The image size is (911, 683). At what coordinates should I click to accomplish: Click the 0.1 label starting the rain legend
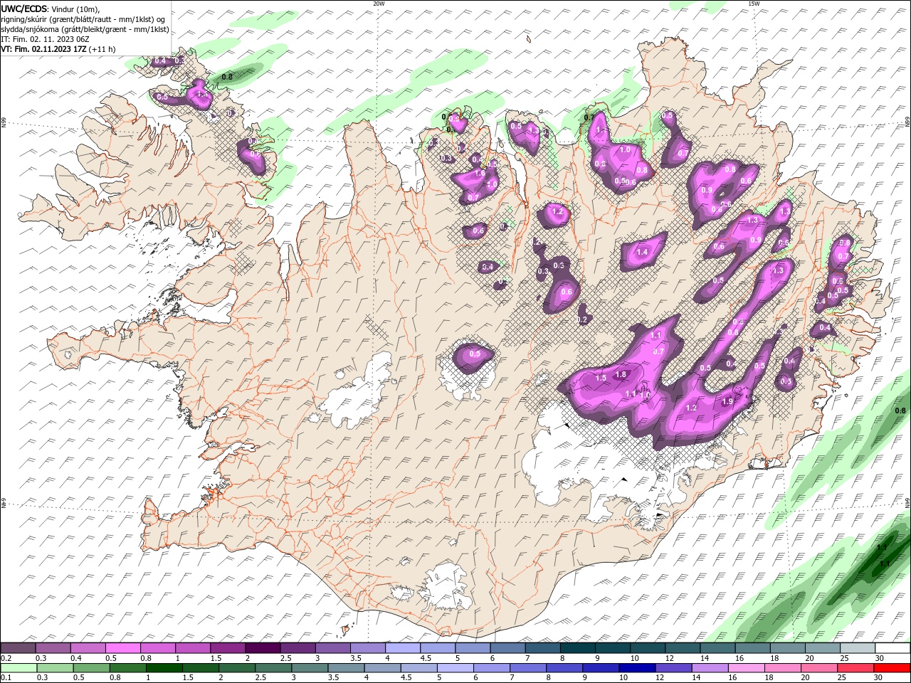click(5, 678)
